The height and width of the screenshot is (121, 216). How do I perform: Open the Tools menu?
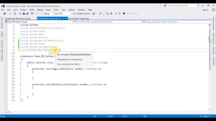tap(56, 10)
